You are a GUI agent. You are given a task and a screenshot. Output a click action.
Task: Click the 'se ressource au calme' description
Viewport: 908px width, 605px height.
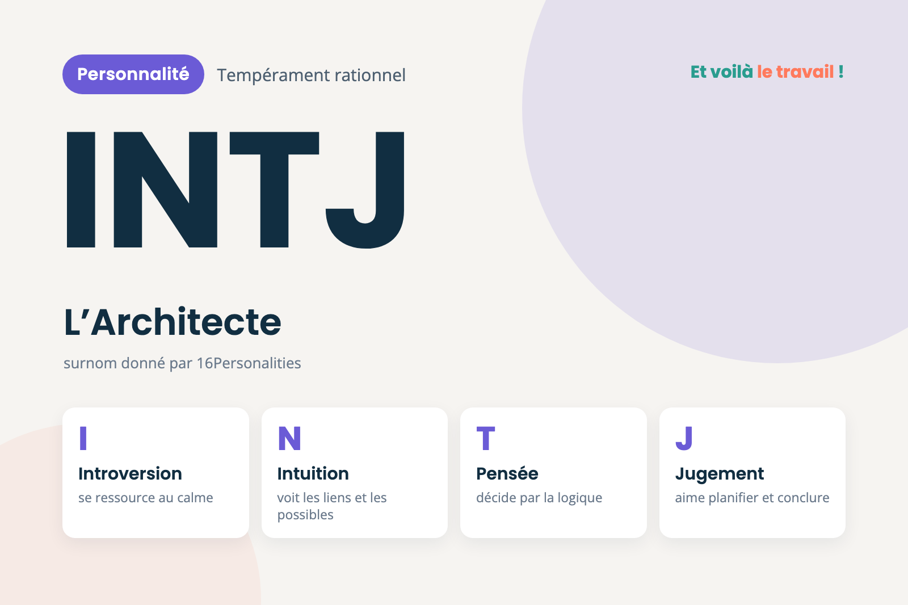coord(146,498)
